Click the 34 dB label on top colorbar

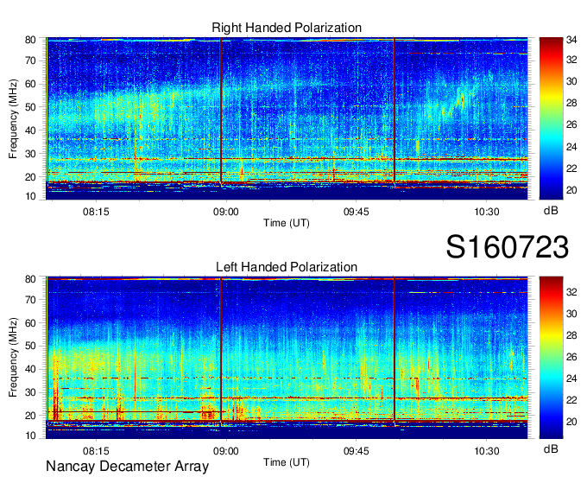[571, 40]
